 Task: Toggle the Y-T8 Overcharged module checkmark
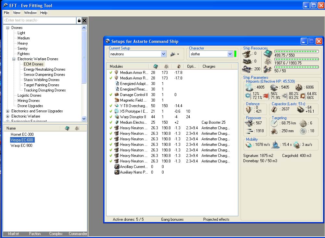point(111,105)
